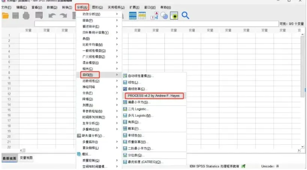Toggle the value labels (A/1) toolbar icon
The image size is (307, 170).
tap(154, 15)
